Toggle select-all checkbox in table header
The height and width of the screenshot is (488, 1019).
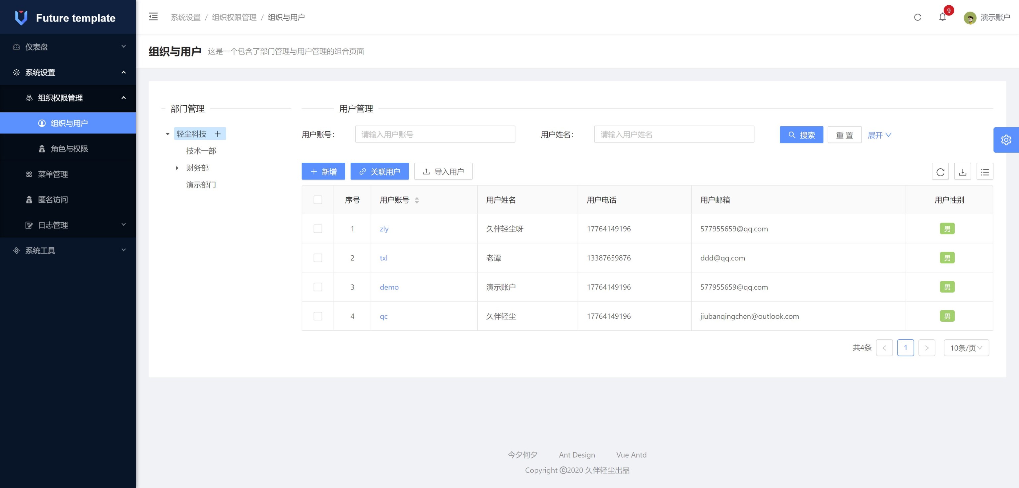point(318,200)
